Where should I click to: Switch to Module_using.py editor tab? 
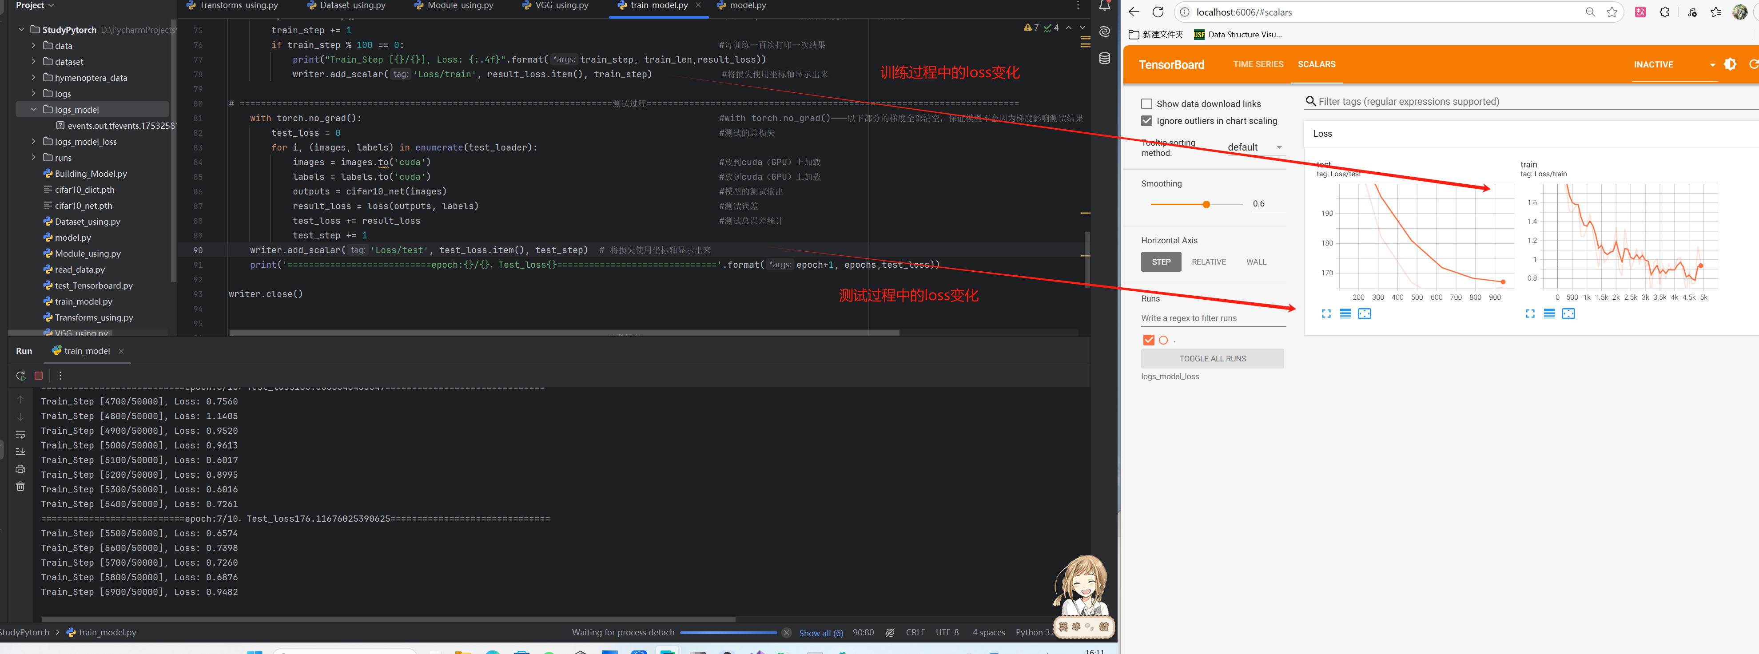pyautogui.click(x=454, y=5)
